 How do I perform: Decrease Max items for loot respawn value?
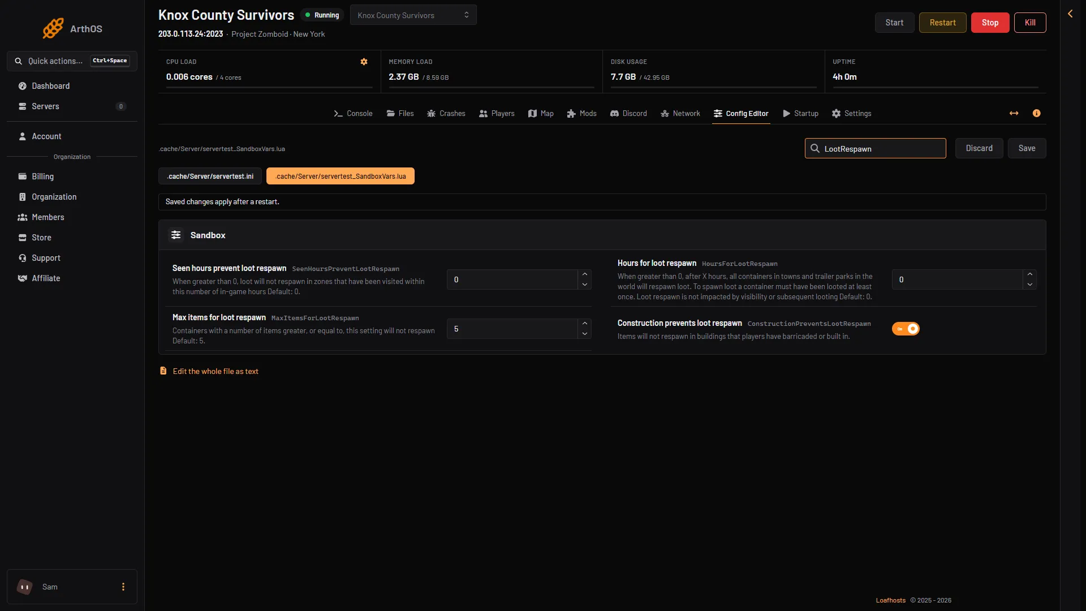click(585, 334)
